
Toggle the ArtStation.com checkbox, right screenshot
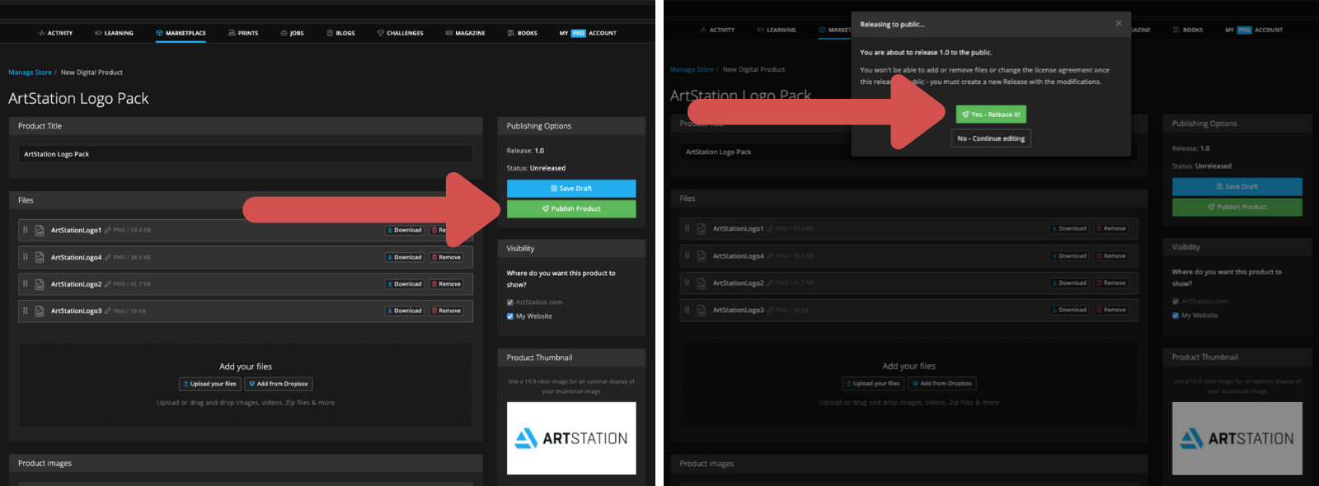coord(1176,301)
